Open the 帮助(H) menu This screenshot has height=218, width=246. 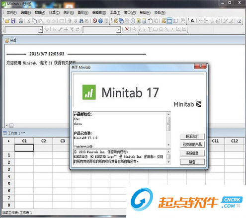click(145, 12)
